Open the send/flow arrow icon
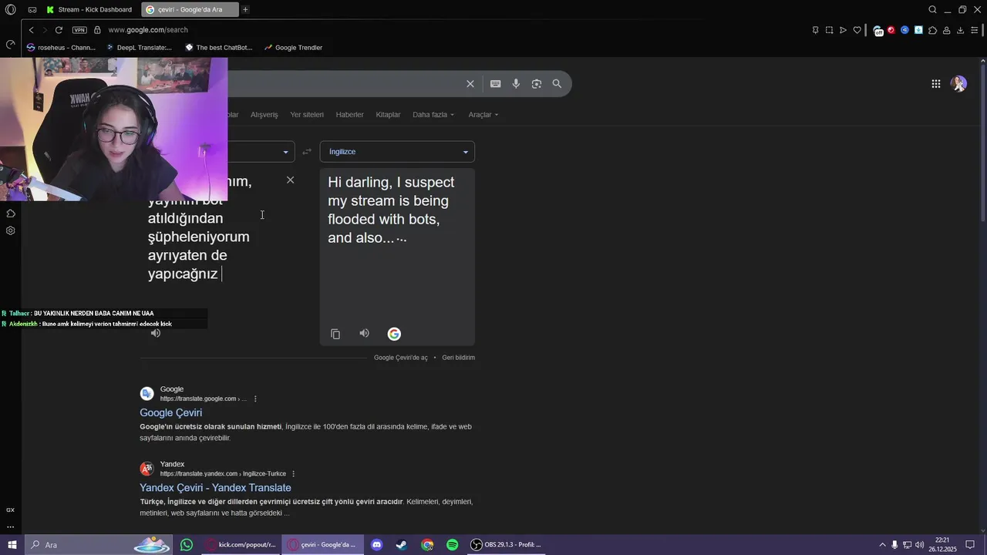 point(843,30)
